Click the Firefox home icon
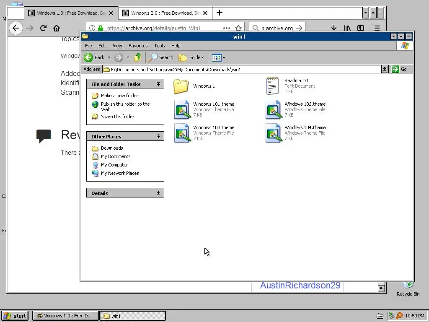This screenshot has width=429, height=322. point(57,28)
